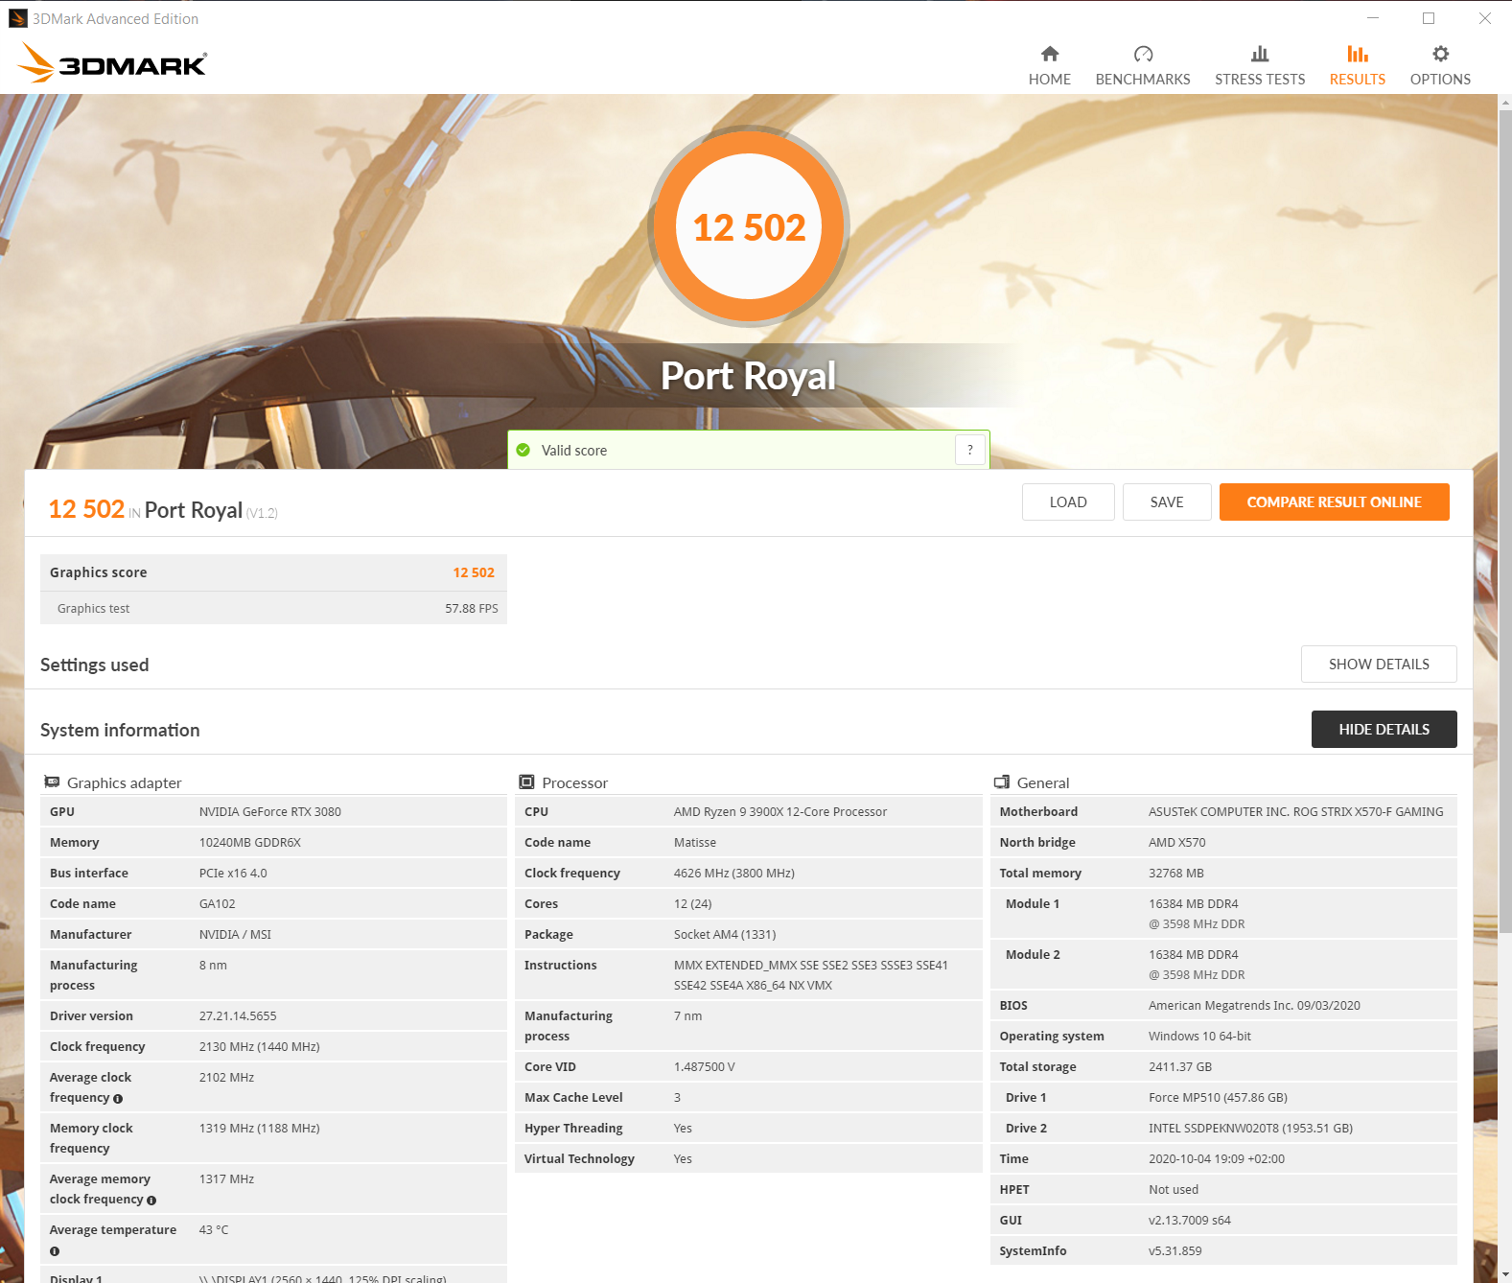The image size is (1512, 1283).
Task: Click the Socket AM4 (1331) package value
Action: tap(725, 934)
